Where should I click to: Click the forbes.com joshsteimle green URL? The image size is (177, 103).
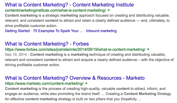[75, 49]
